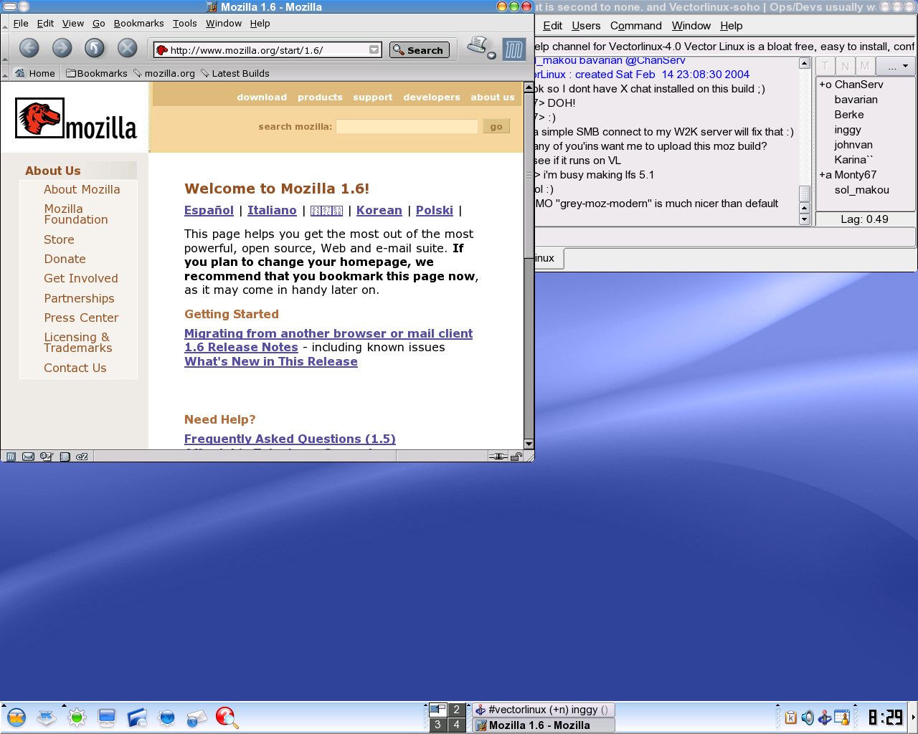The height and width of the screenshot is (734, 918).
Task: Expand the hidden KDE panel arrow beside clock
Action: 914,718
